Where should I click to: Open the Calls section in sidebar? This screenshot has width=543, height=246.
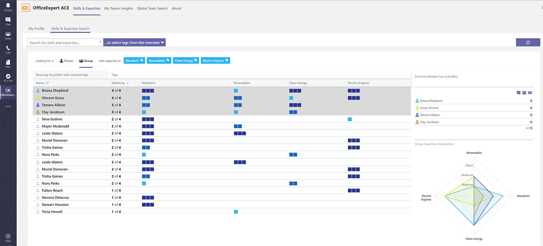tap(8, 50)
